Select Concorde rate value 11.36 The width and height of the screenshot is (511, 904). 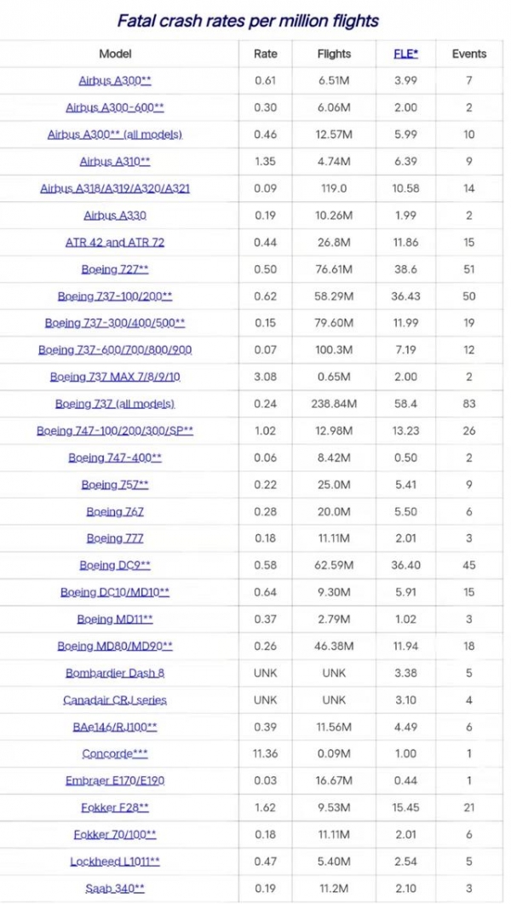(265, 753)
